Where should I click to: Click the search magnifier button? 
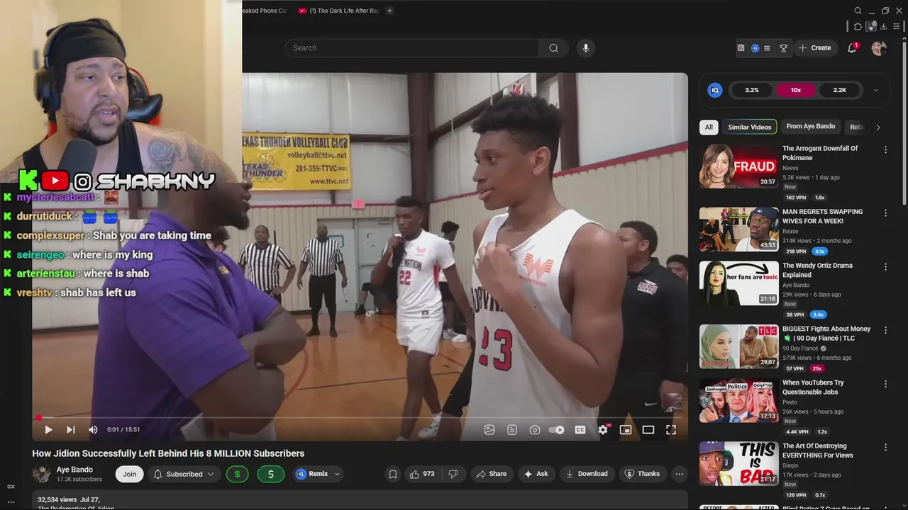[553, 47]
